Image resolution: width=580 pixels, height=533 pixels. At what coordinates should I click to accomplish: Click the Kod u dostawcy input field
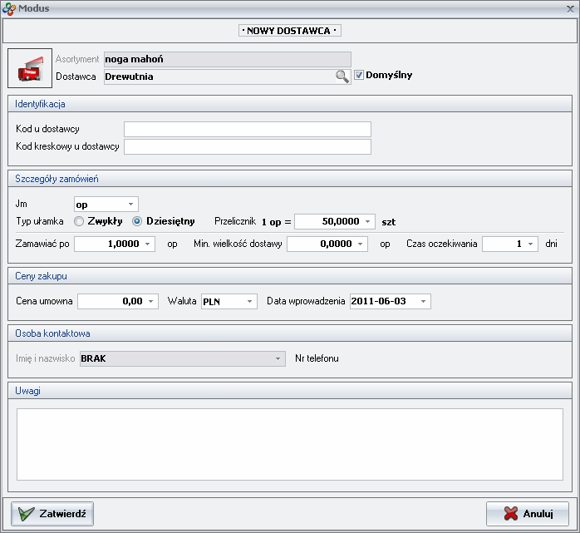tap(247, 129)
